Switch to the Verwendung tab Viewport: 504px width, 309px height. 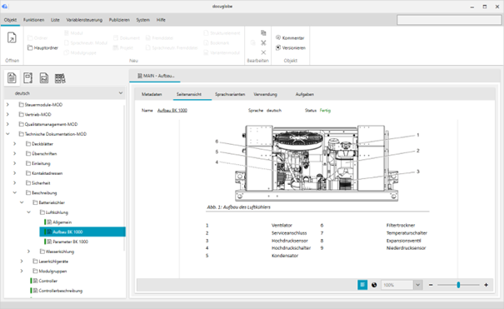point(265,94)
